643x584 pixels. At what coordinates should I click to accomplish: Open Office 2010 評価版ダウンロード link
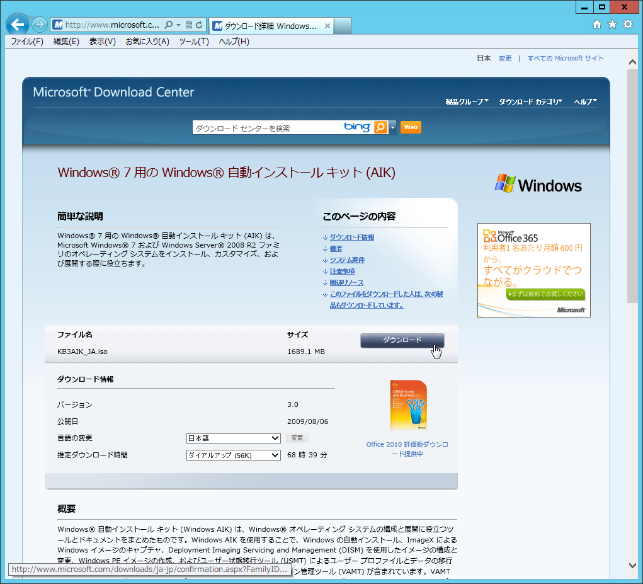407,449
